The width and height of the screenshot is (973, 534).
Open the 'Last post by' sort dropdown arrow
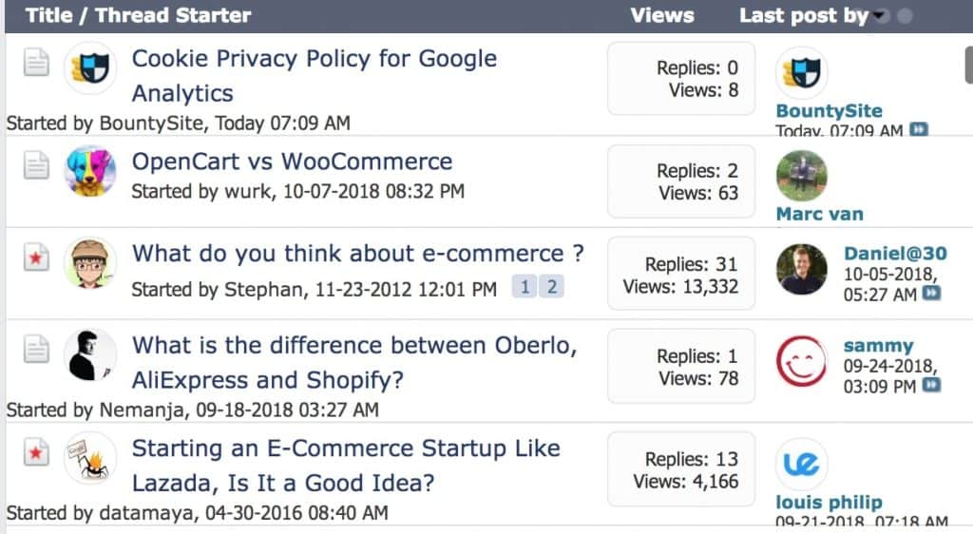point(881,16)
